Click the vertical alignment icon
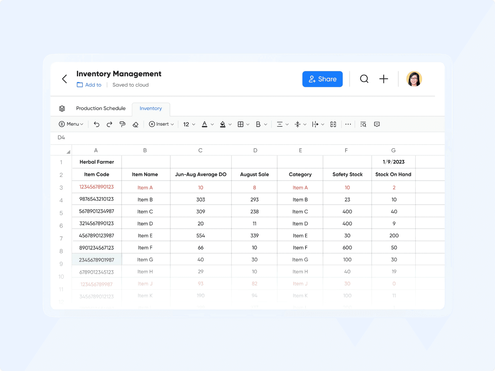The image size is (495, 371). pos(298,124)
